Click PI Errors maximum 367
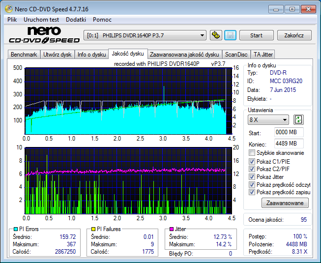 pos(71,244)
